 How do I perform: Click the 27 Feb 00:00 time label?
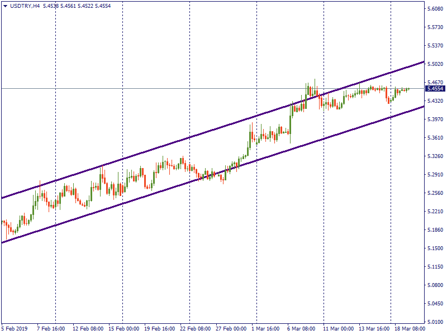(x=231, y=329)
